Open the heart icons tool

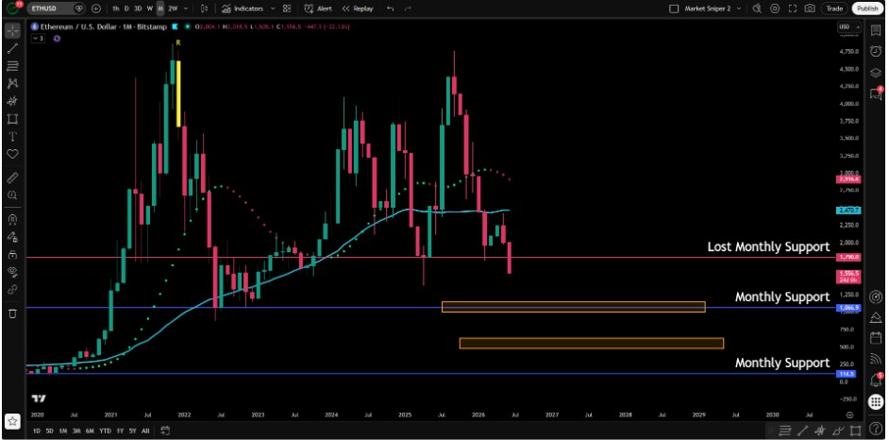(12, 154)
